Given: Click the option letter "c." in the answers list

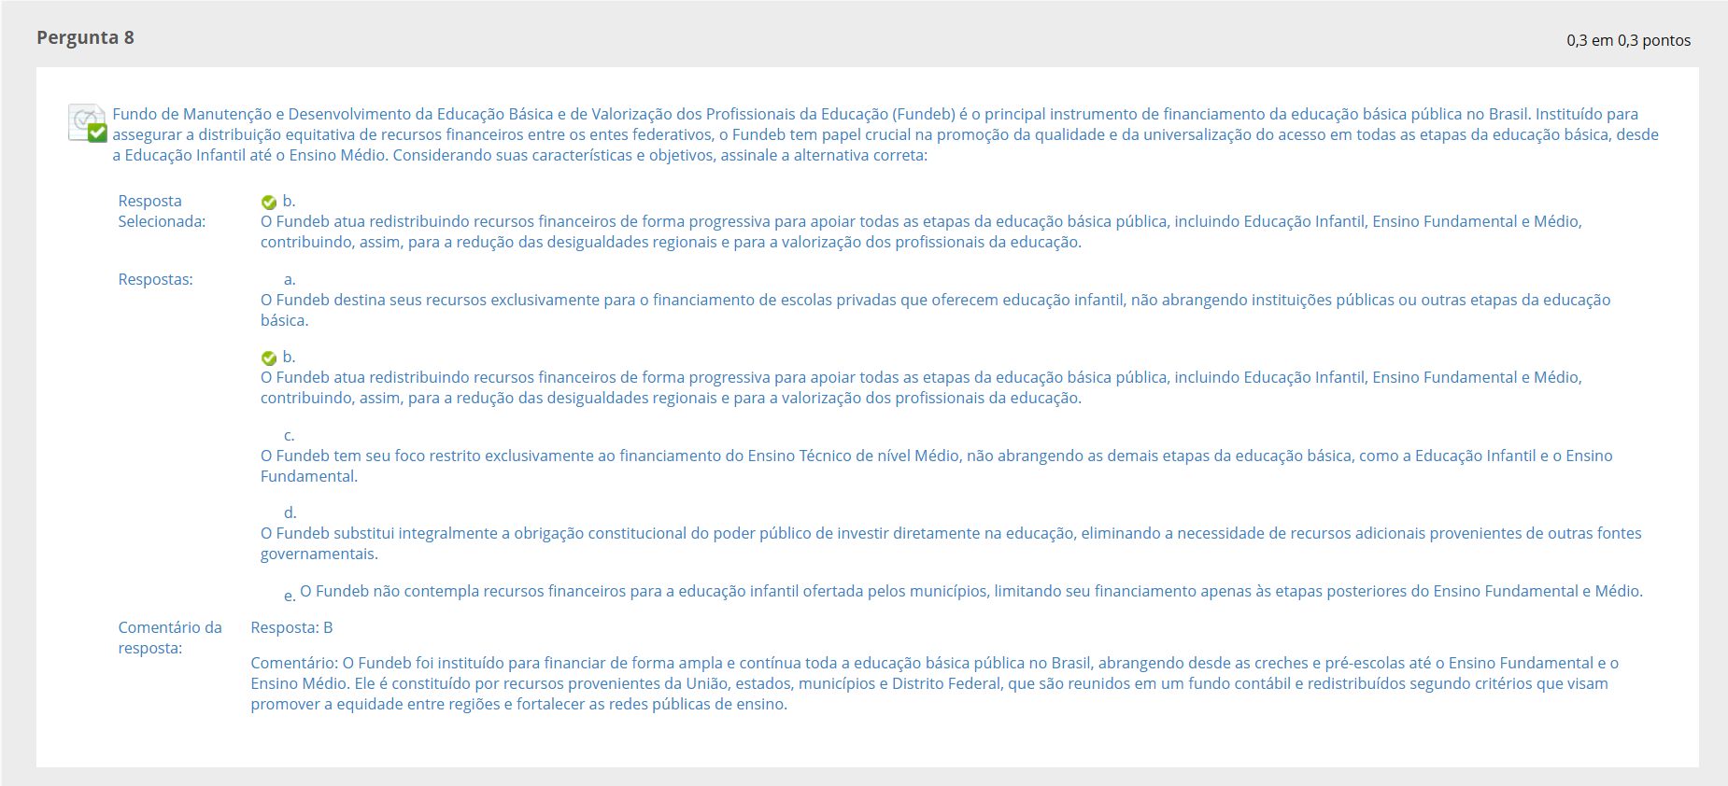Looking at the screenshot, I should click(290, 435).
